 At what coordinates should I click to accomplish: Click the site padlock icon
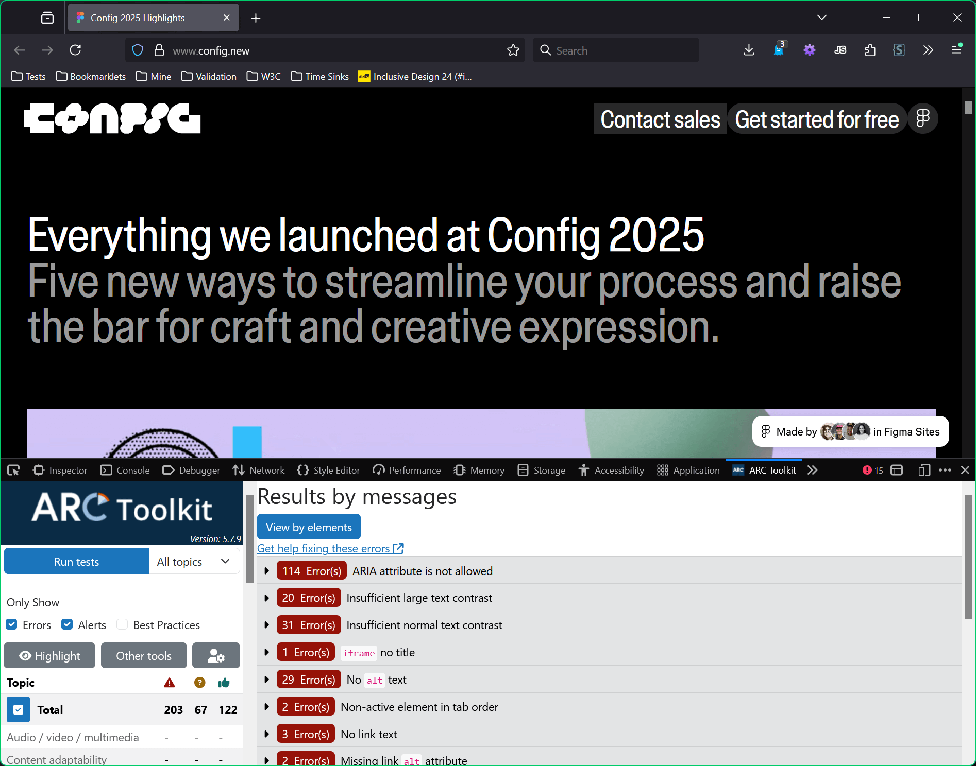pos(159,50)
